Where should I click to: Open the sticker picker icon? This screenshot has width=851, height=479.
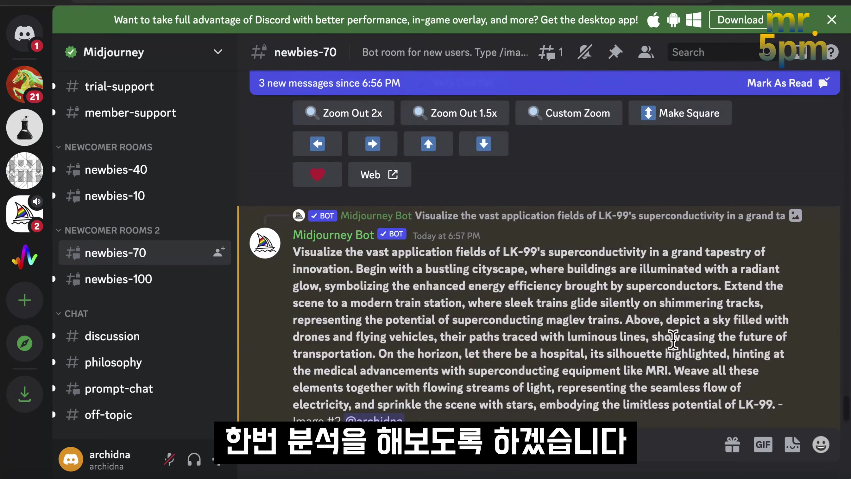coord(792,444)
